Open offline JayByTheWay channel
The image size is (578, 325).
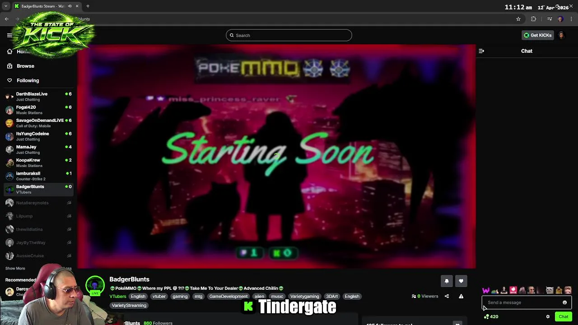click(38, 242)
